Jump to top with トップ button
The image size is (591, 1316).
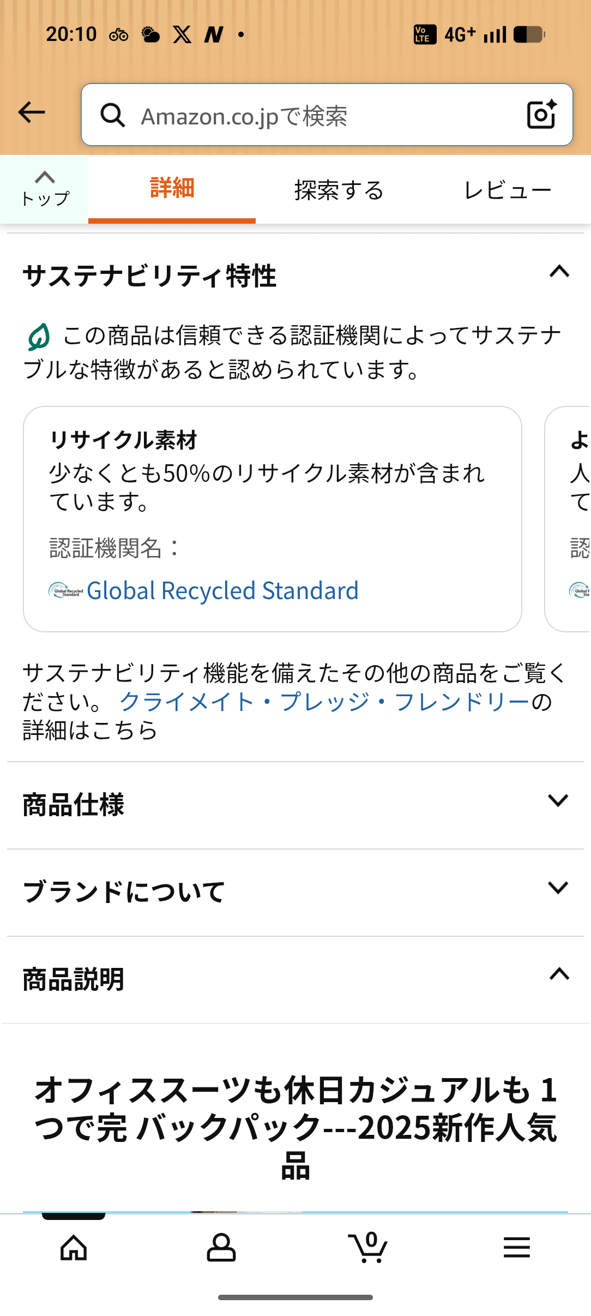point(45,189)
